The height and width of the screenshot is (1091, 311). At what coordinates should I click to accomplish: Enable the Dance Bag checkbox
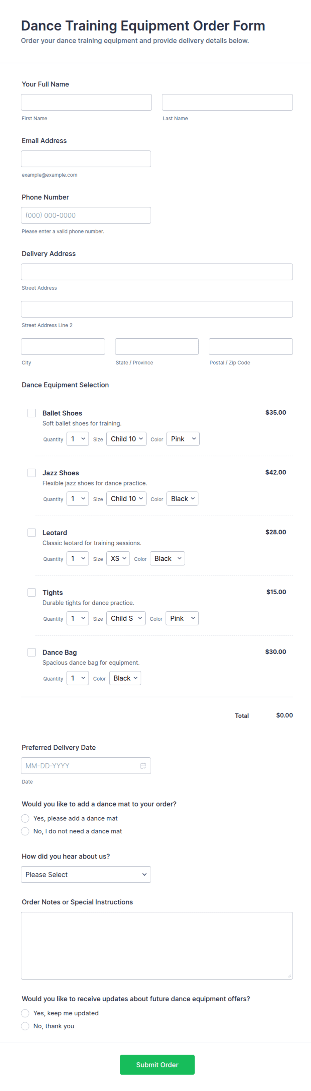tap(32, 652)
